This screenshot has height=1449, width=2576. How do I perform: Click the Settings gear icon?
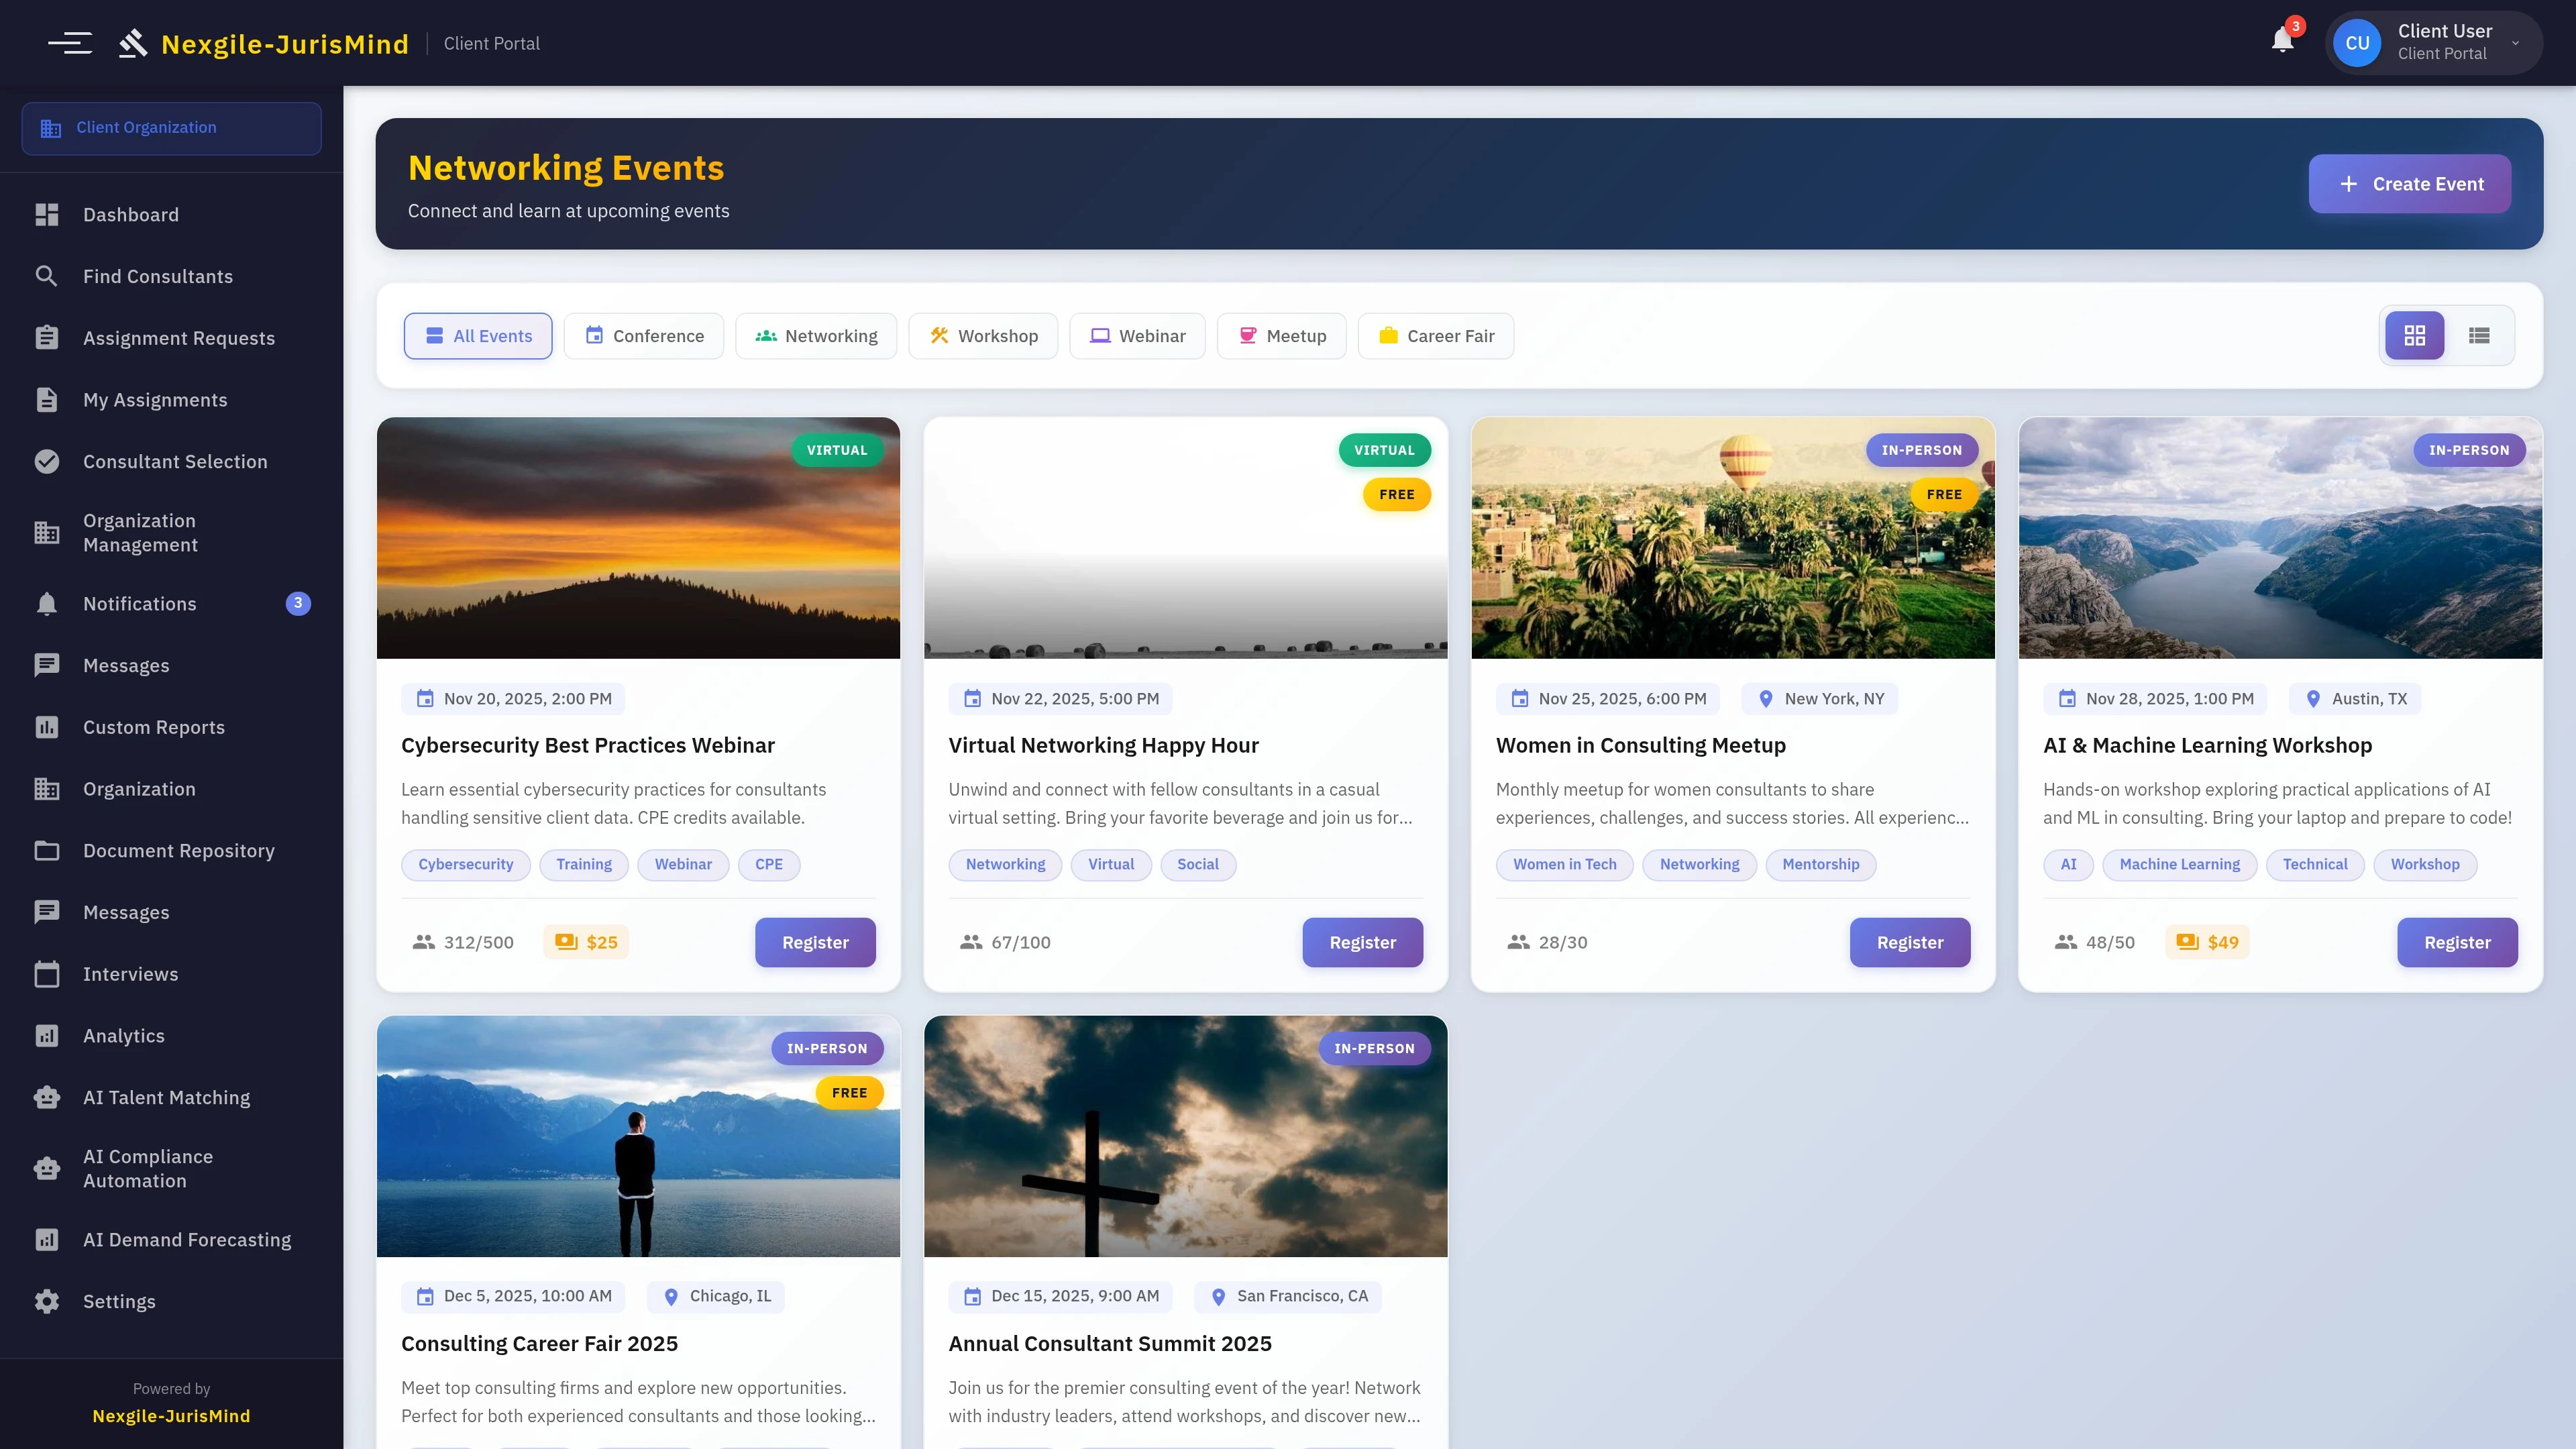click(47, 1301)
